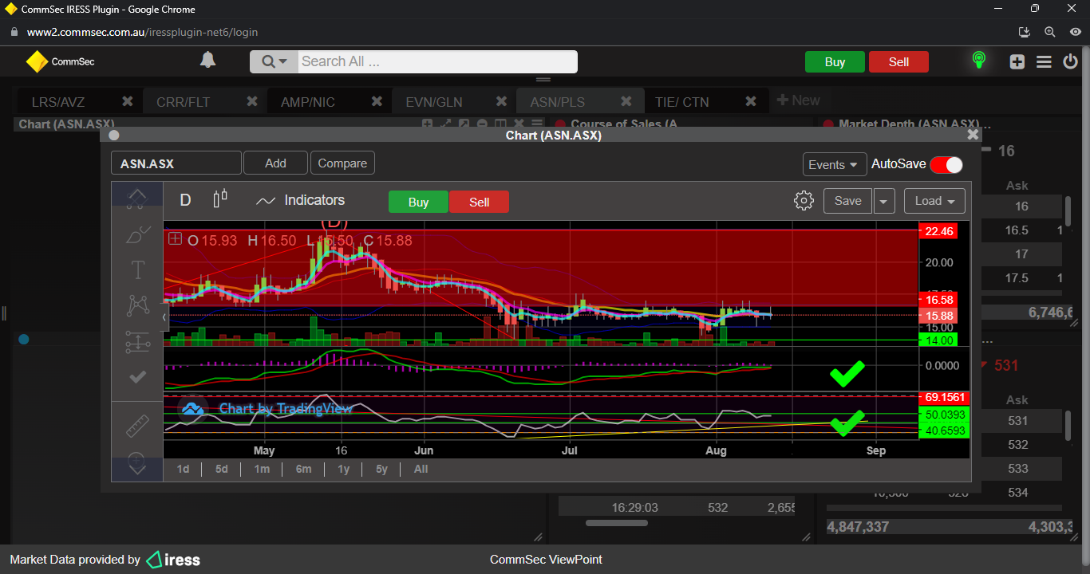This screenshot has height=574, width=1090.
Task: Click the green lightbulb ideas icon
Action: pyautogui.click(x=978, y=61)
